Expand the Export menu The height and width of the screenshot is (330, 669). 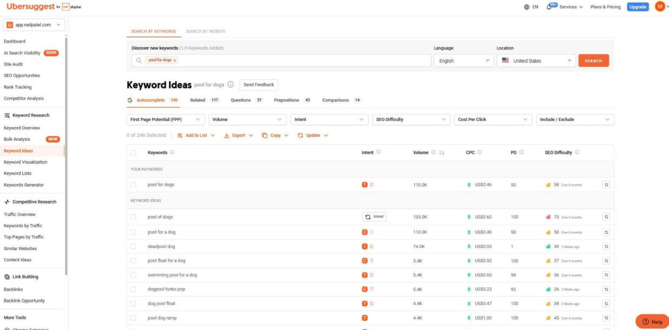point(239,136)
